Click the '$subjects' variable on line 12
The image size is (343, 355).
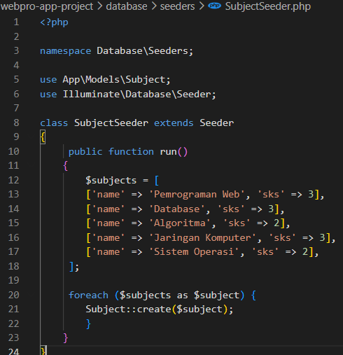[111, 181]
